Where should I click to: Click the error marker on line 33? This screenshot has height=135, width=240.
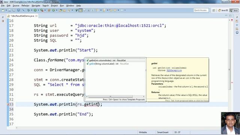click(8, 105)
